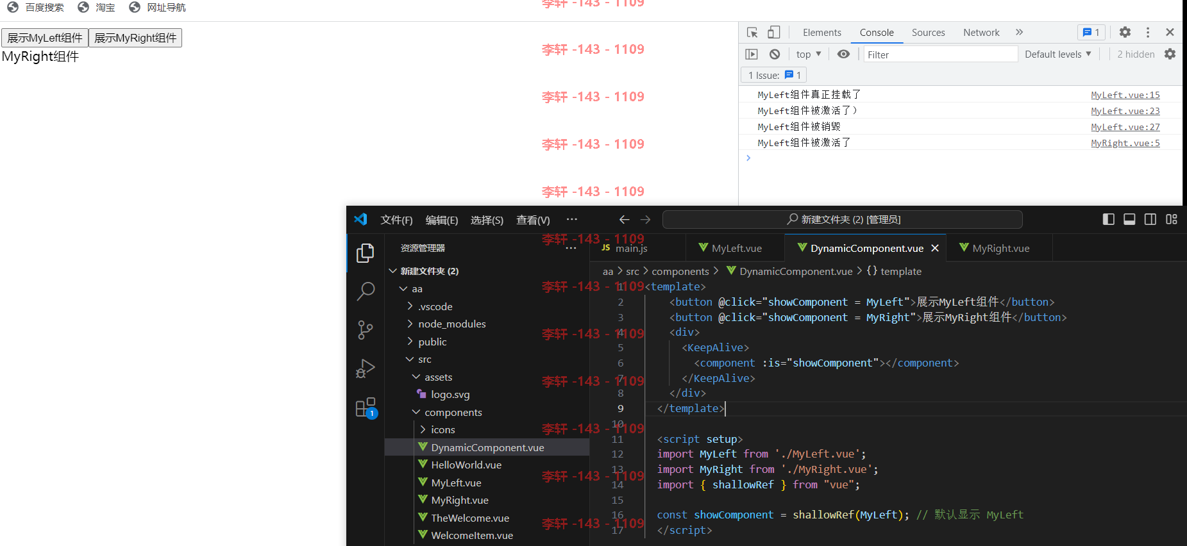Open the MyLeft.vue:15 source link
The image size is (1187, 546).
click(x=1125, y=95)
